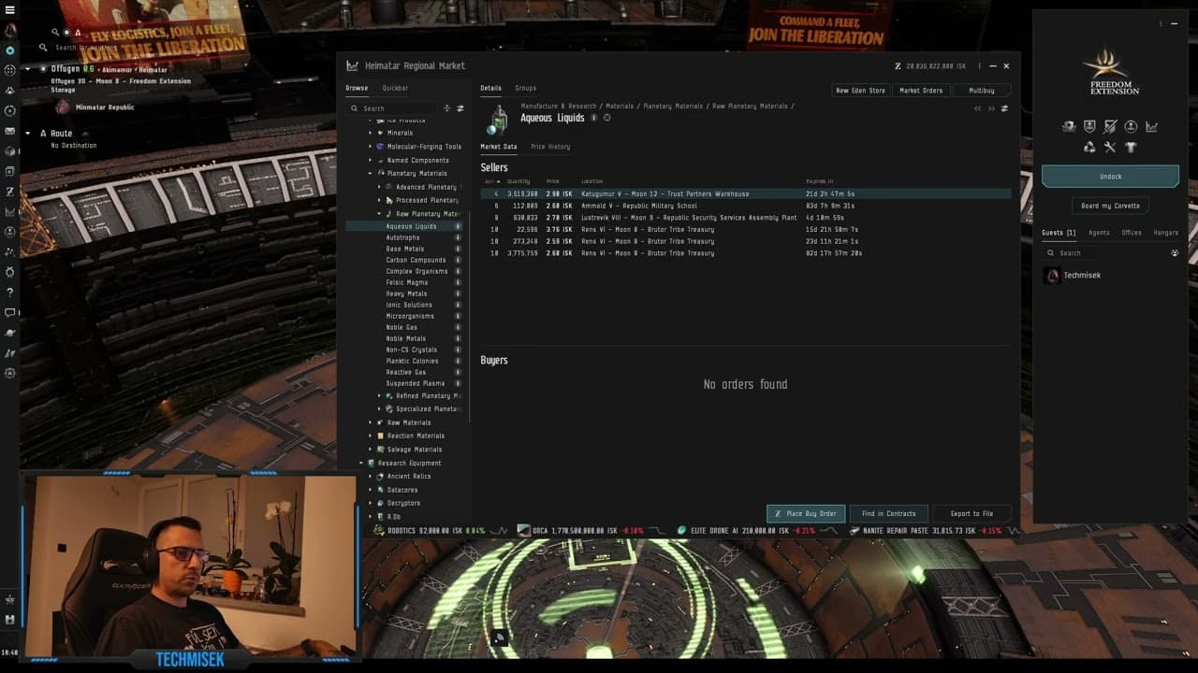Viewport: 1198px width, 673px height.
Task: Expand Processed Planetary materials group
Action: [x=379, y=200]
